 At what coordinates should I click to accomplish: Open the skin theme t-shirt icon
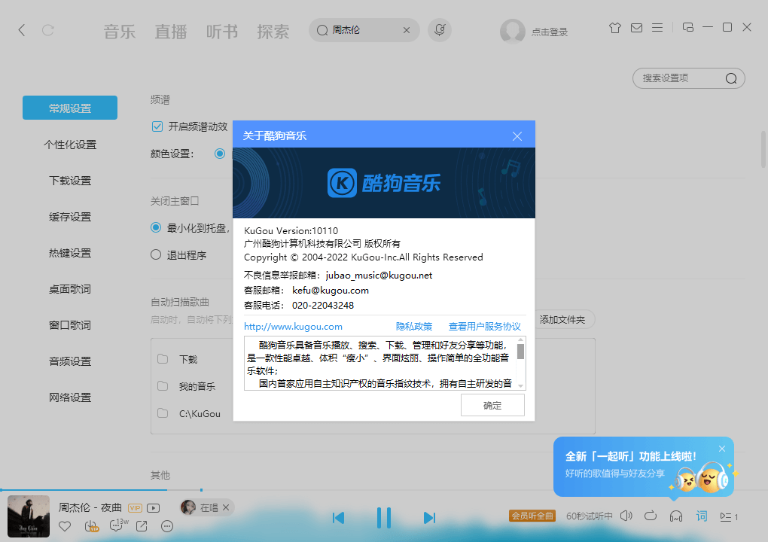(x=615, y=29)
